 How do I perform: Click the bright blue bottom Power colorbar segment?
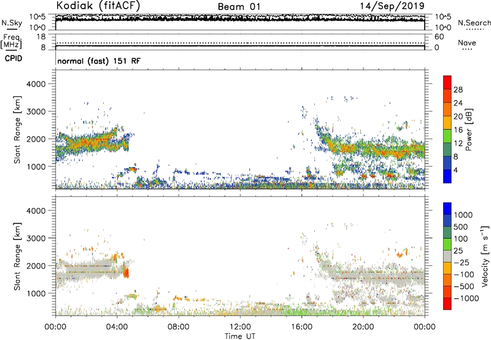pos(447,177)
